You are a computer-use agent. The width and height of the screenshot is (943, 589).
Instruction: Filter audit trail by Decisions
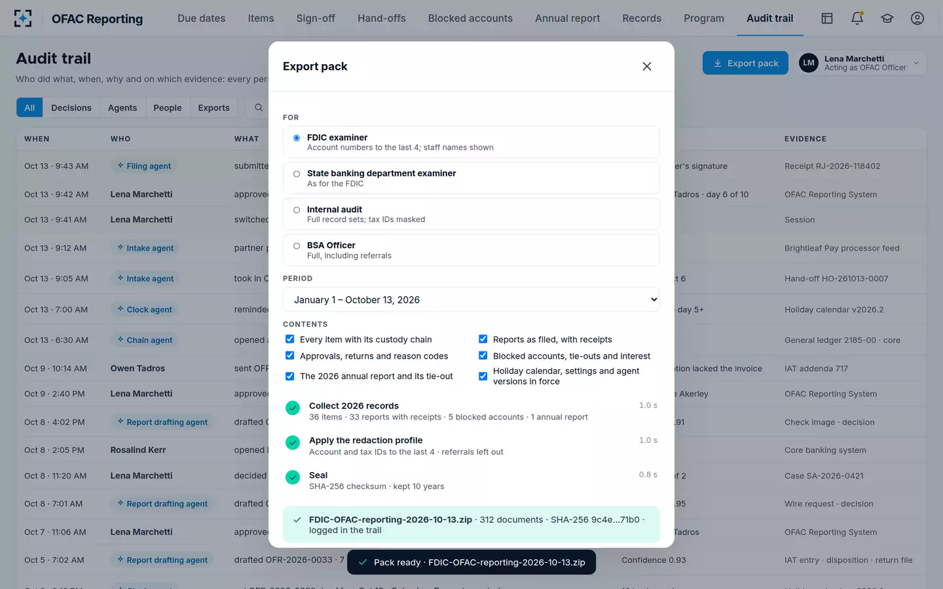[x=71, y=107]
